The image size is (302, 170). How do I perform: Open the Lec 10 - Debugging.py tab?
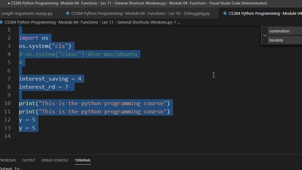pyautogui.click(x=140, y=13)
